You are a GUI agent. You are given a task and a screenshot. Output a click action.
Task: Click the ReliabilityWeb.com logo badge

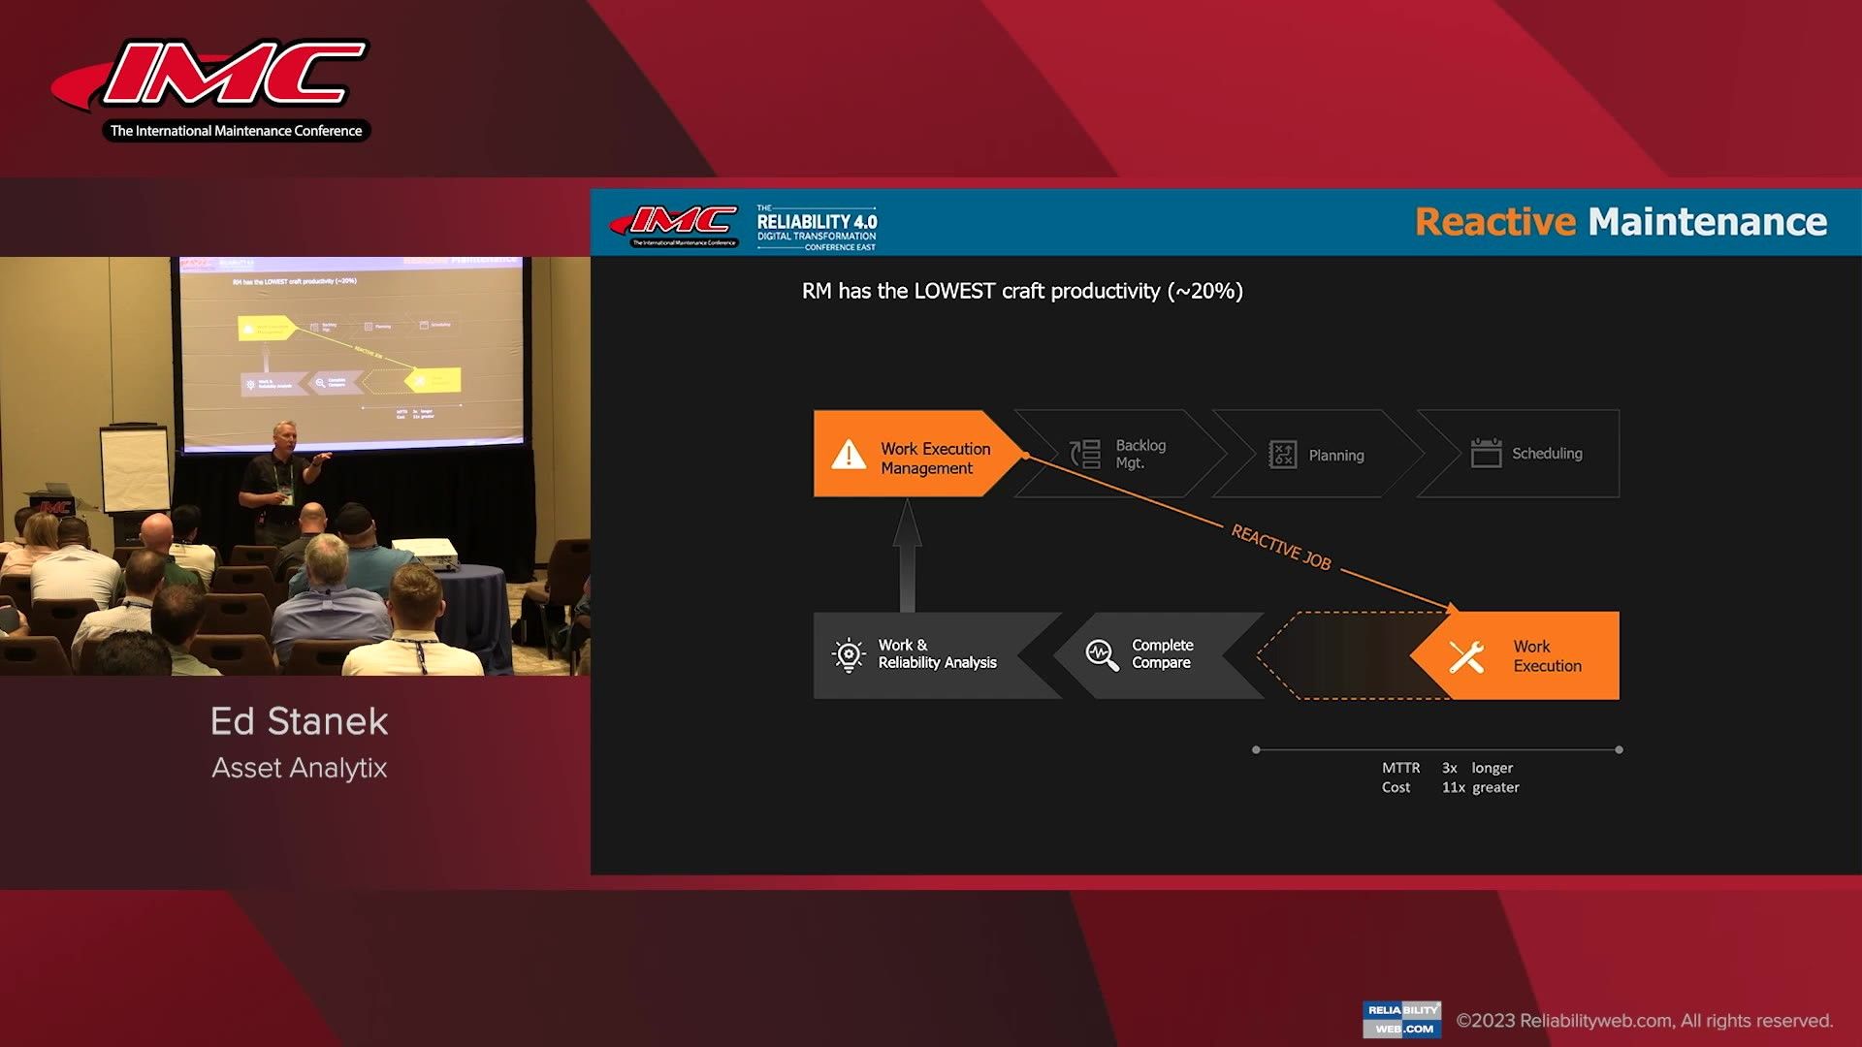tap(1401, 1019)
